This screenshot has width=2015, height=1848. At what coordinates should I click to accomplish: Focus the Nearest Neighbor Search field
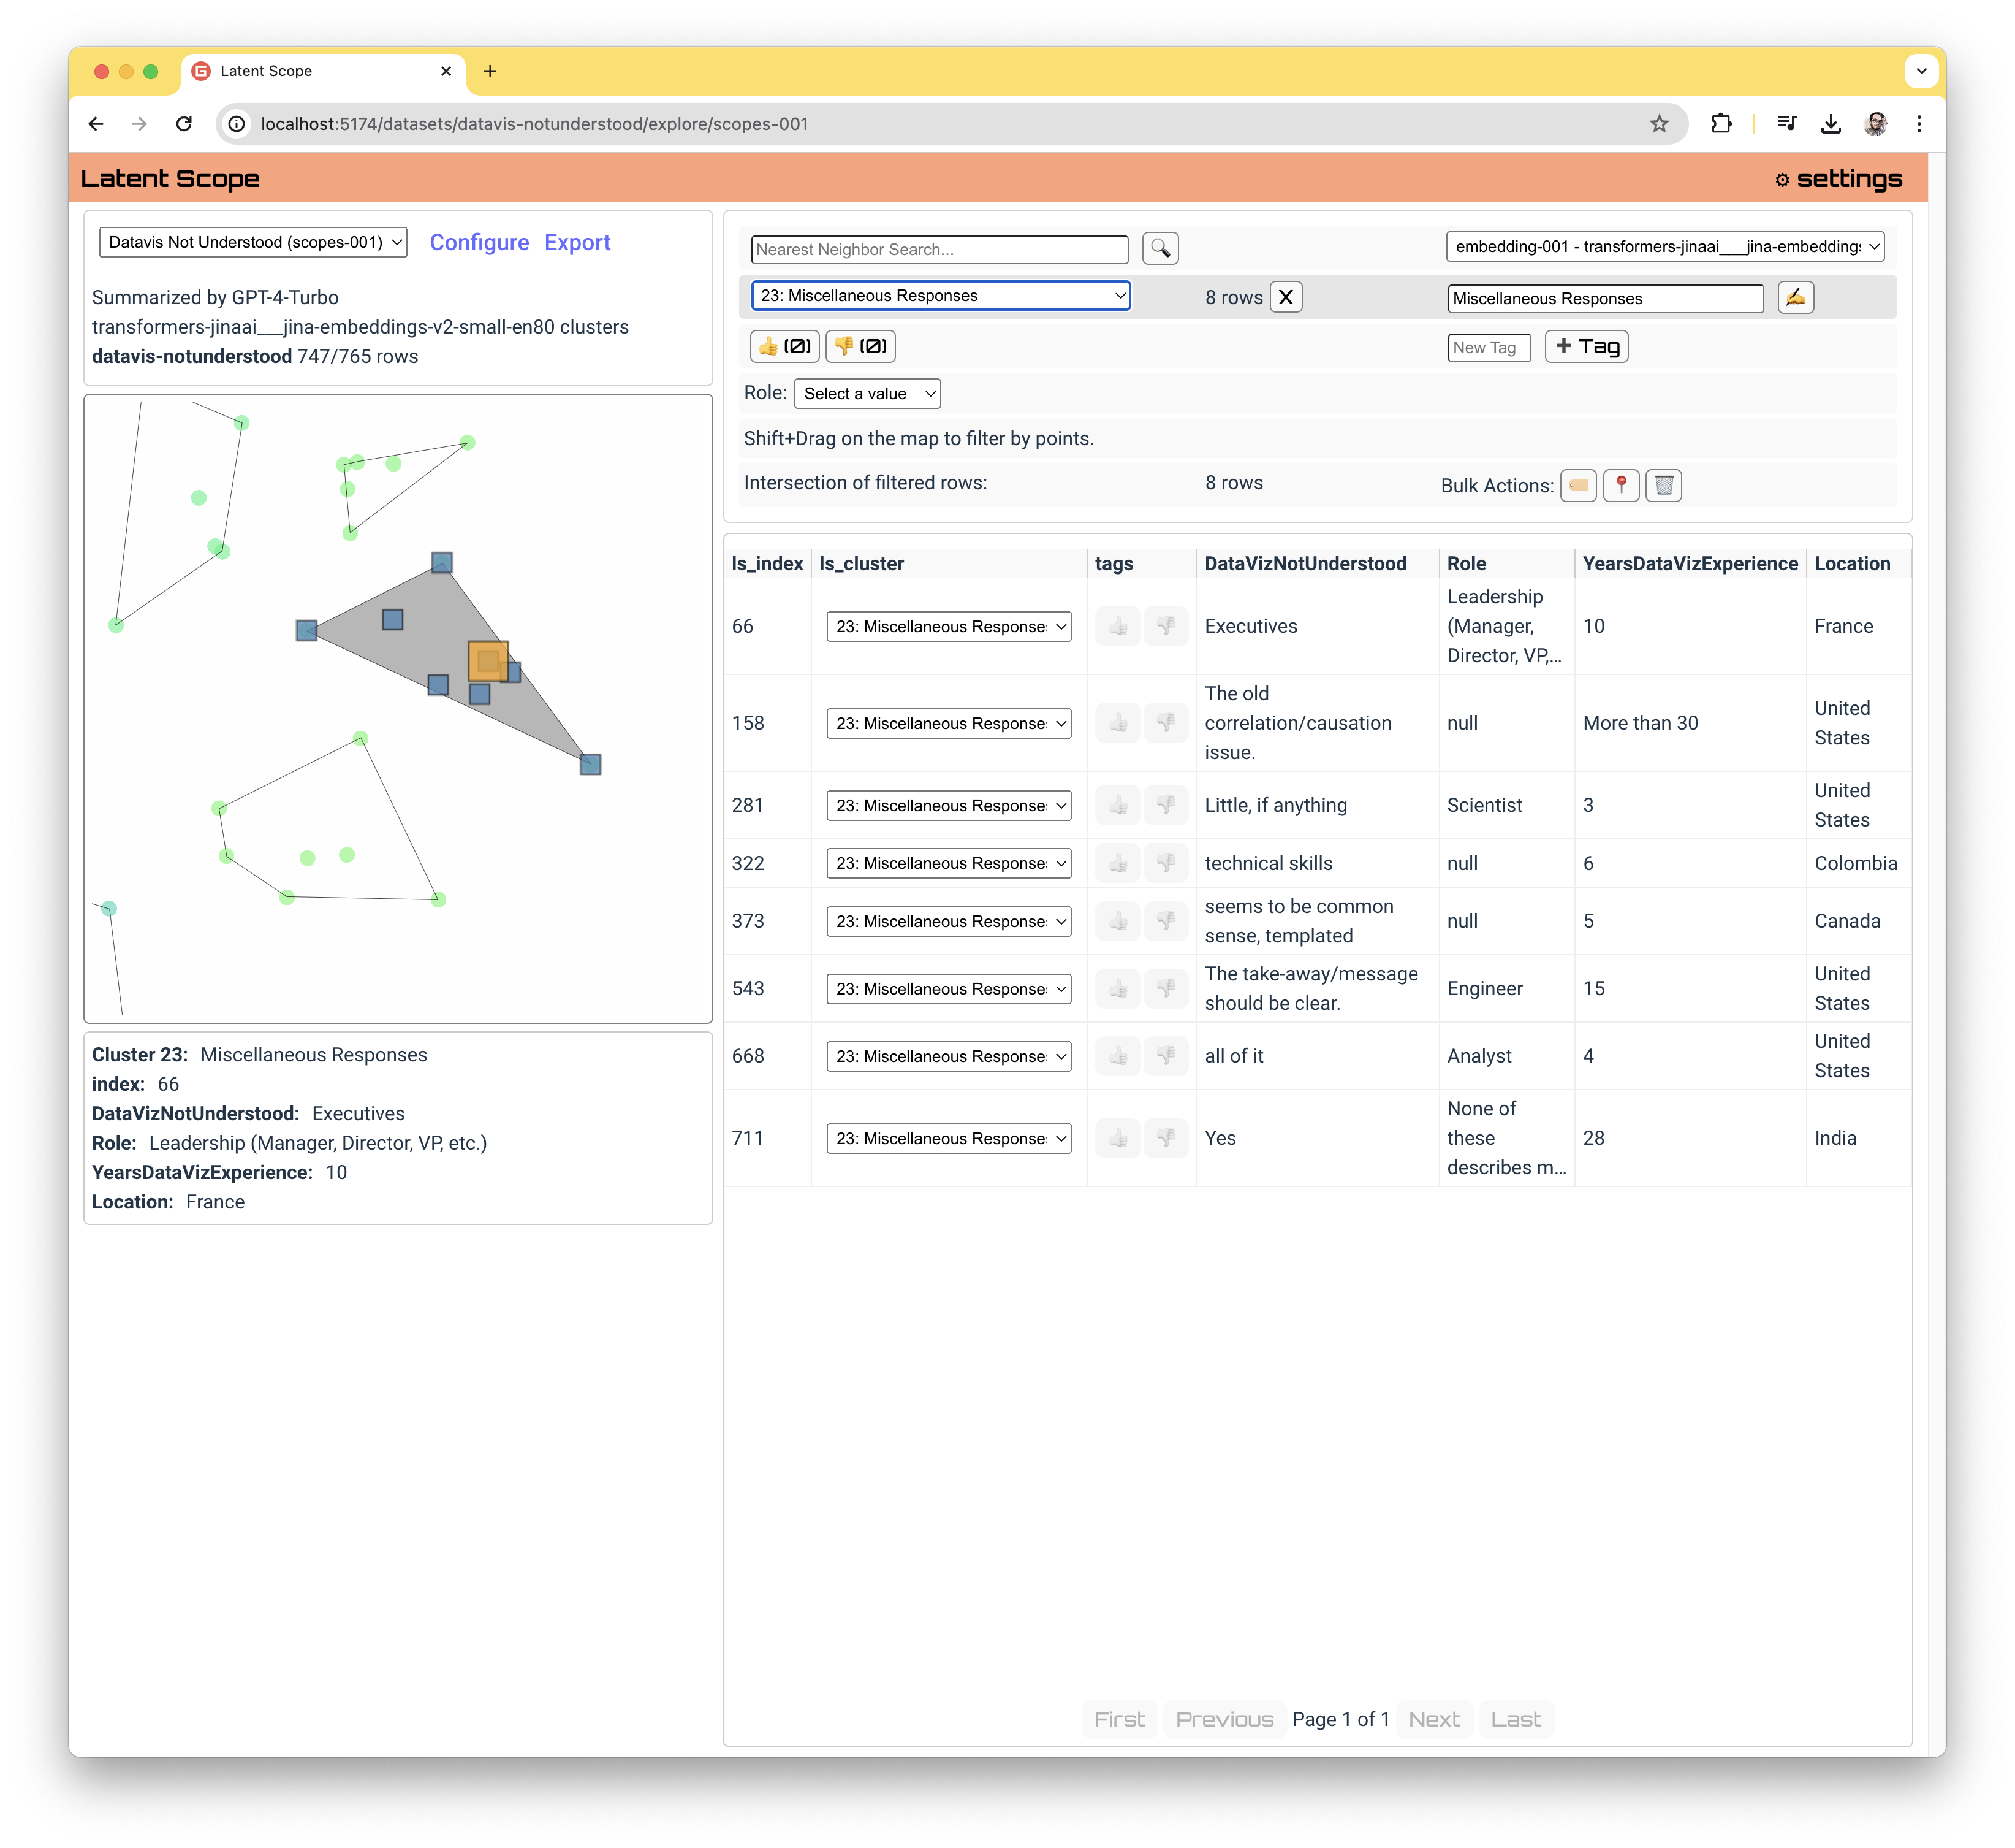click(939, 249)
